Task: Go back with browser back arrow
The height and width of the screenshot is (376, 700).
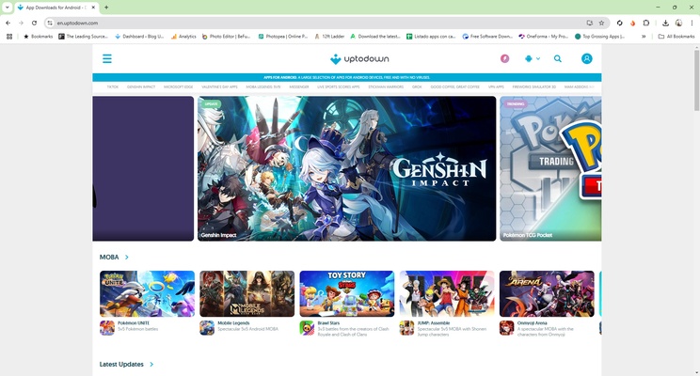Action: pyautogui.click(x=8, y=23)
